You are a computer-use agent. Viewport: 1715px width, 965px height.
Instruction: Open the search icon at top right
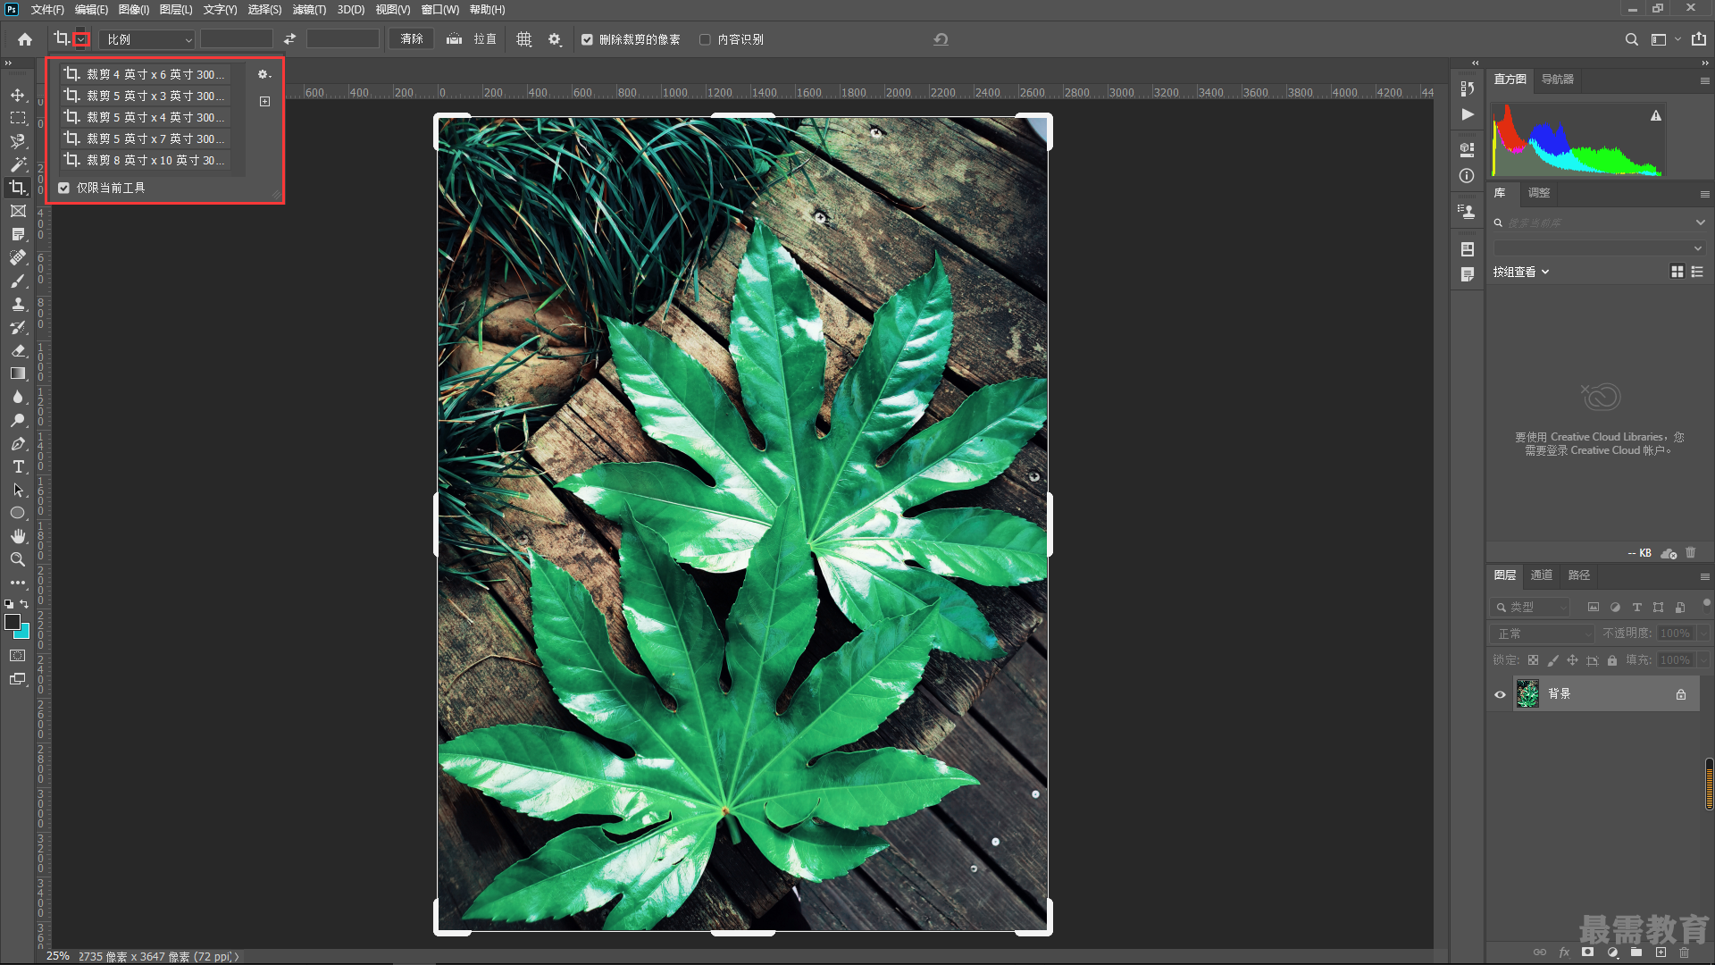pos(1632,39)
